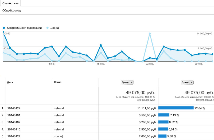Viewport: 214px width, 140px height.
Task: Switch to the Статистика tab
Action: click(10, 3)
